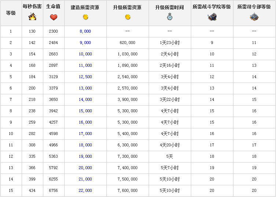Select the 3,900,000 upgrade cost cell
The image size is (276, 197).
[x=128, y=99]
